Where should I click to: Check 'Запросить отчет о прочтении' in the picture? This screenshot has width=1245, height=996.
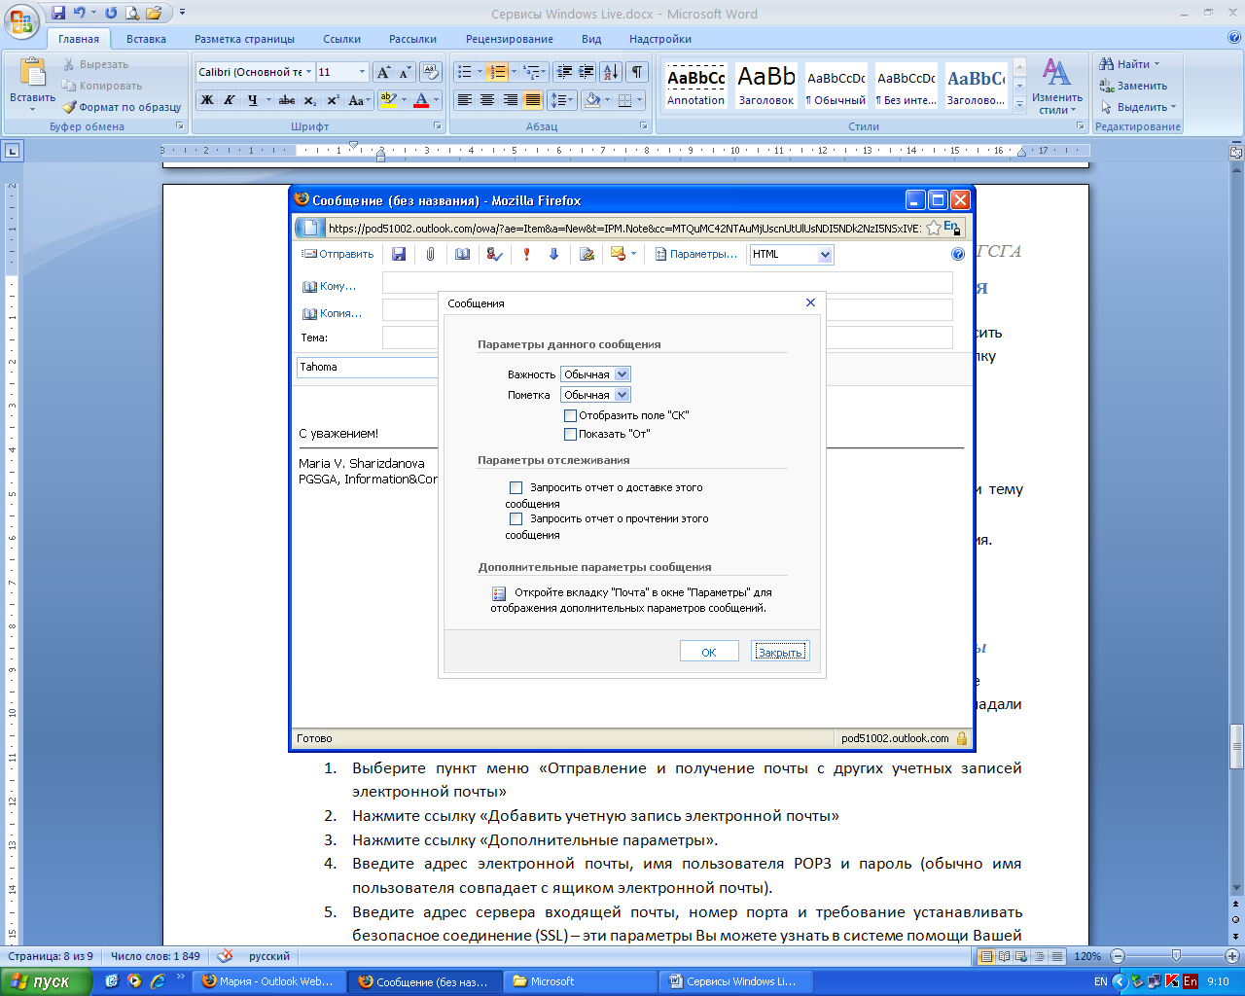(x=516, y=519)
